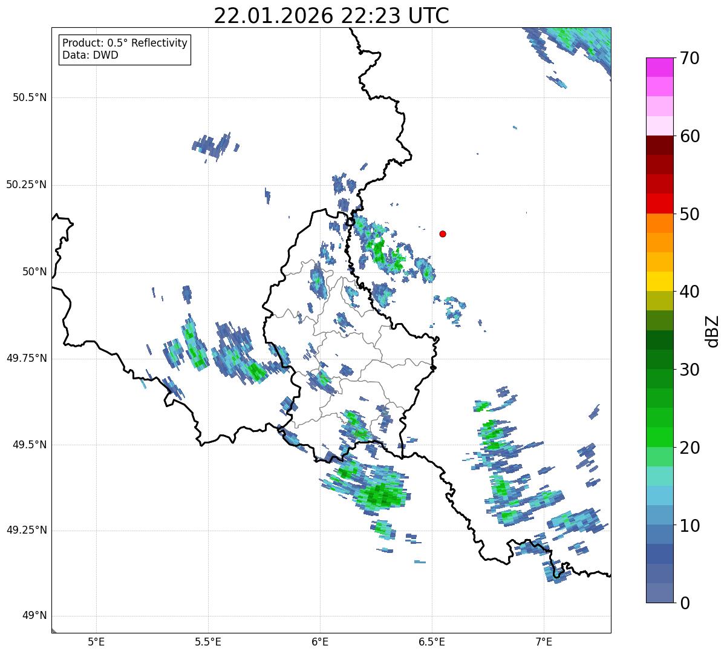727x654 pixels.
Task: Click the red station marker dot
Action: pyautogui.click(x=443, y=234)
